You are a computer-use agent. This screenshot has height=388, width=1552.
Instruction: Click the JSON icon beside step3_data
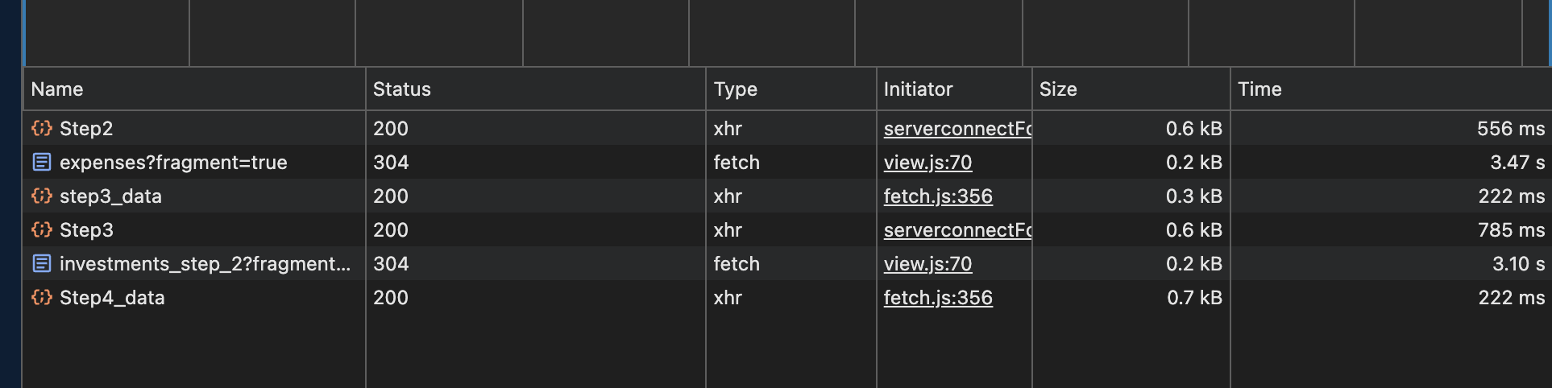point(42,196)
